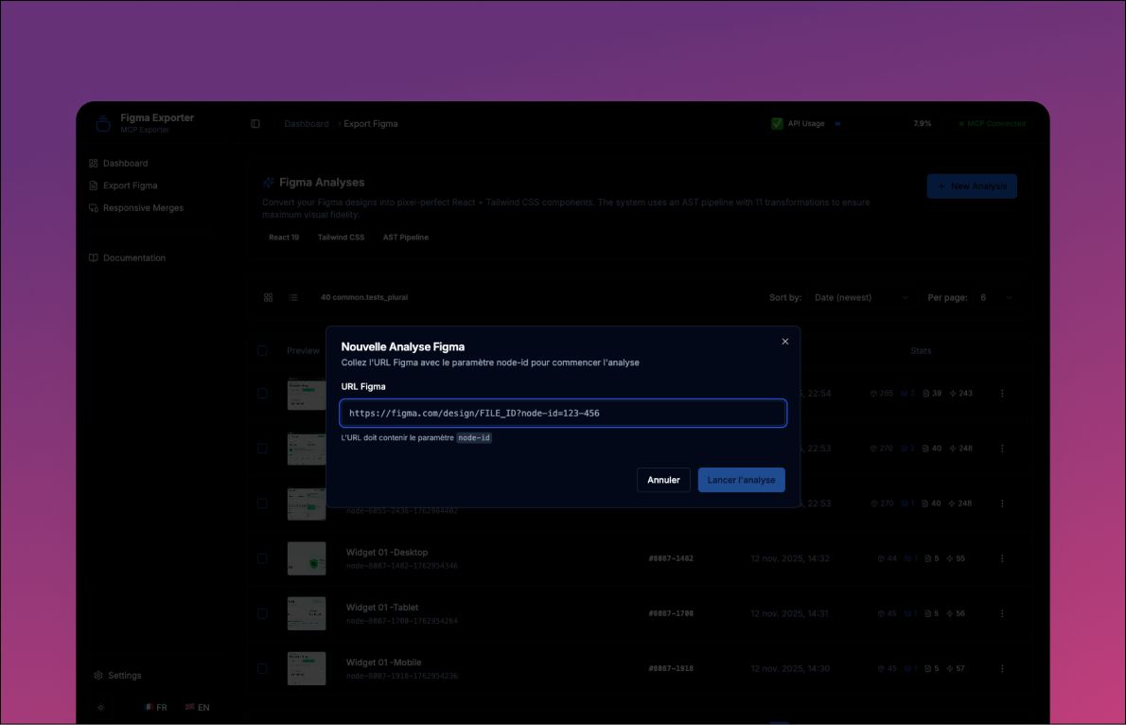Switch to list view icon
1126x725 pixels.
(x=293, y=297)
